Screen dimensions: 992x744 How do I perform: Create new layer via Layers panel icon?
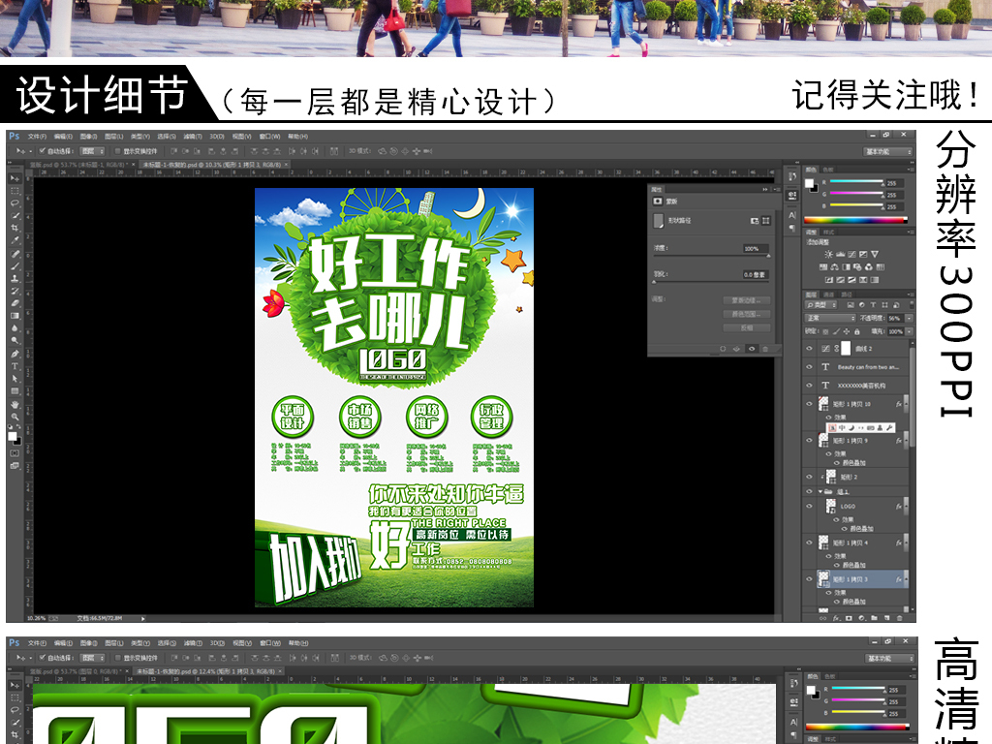(886, 617)
